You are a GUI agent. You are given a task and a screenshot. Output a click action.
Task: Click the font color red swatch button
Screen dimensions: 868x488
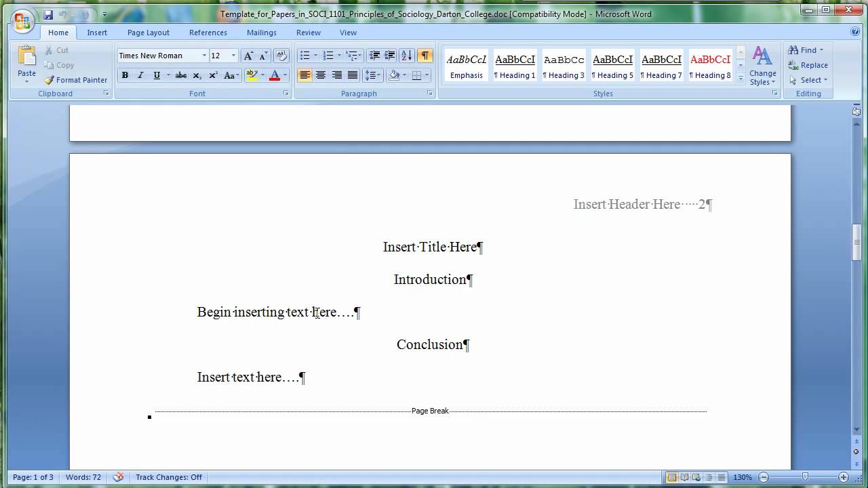click(x=275, y=75)
